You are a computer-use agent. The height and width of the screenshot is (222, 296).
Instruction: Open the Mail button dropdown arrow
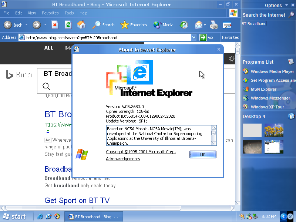pos(205,25)
